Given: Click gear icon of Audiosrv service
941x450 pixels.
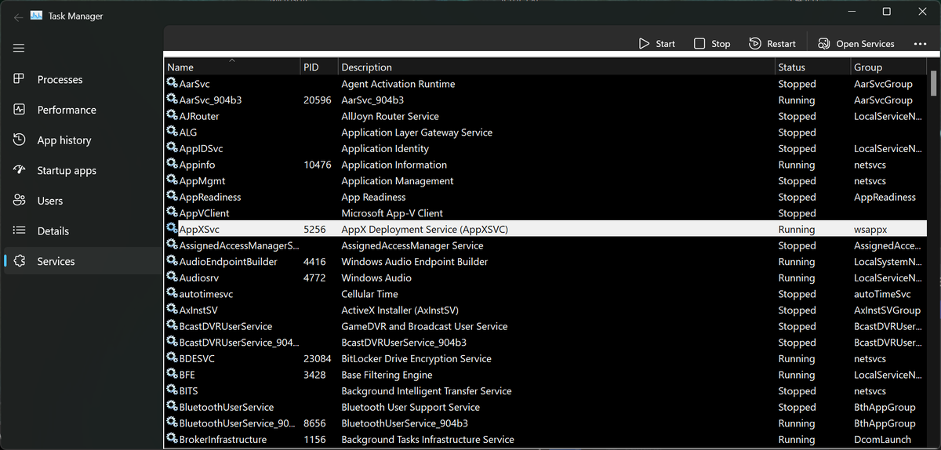Looking at the screenshot, I should tap(173, 278).
